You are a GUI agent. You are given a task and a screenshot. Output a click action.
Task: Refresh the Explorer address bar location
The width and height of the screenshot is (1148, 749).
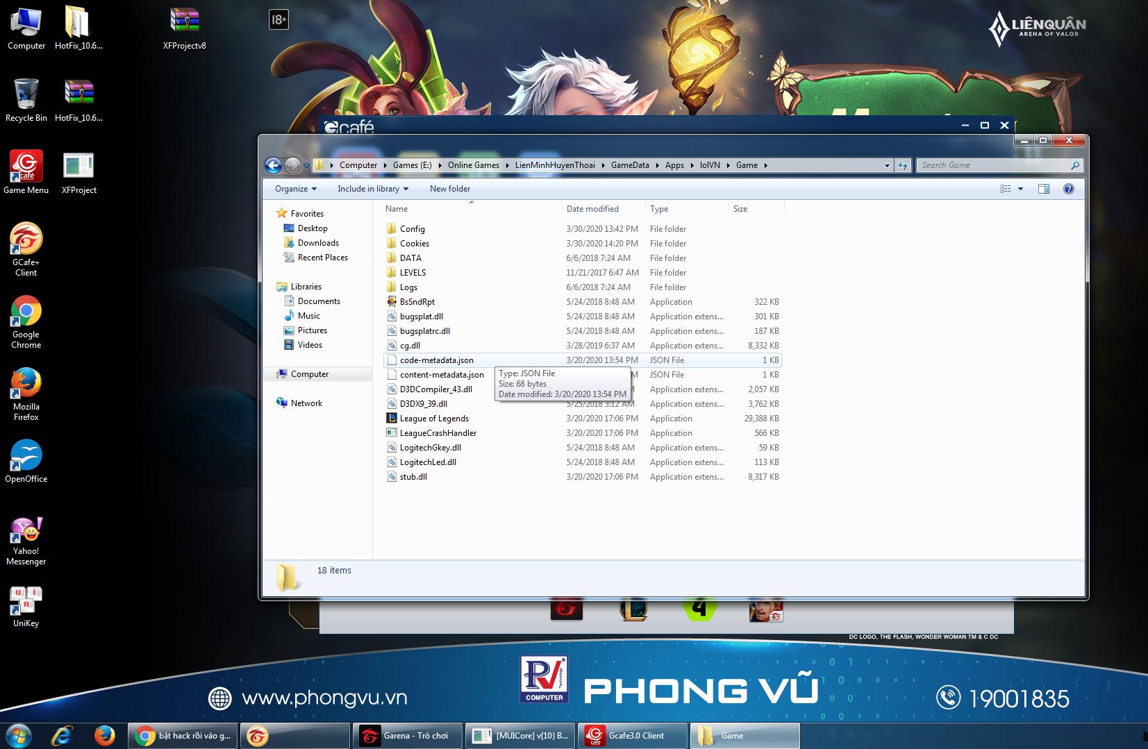click(903, 165)
